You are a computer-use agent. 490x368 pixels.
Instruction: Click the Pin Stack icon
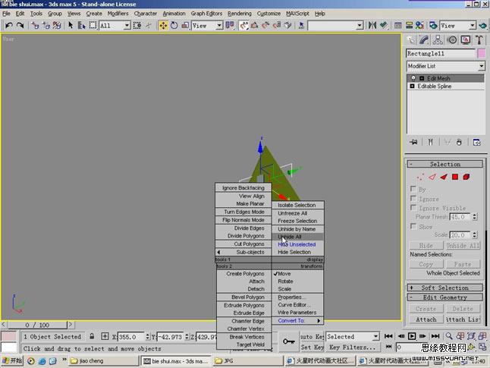(x=413, y=142)
